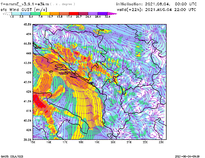Click latitude label 44N
The image size is (205, 158).
(29, 53)
